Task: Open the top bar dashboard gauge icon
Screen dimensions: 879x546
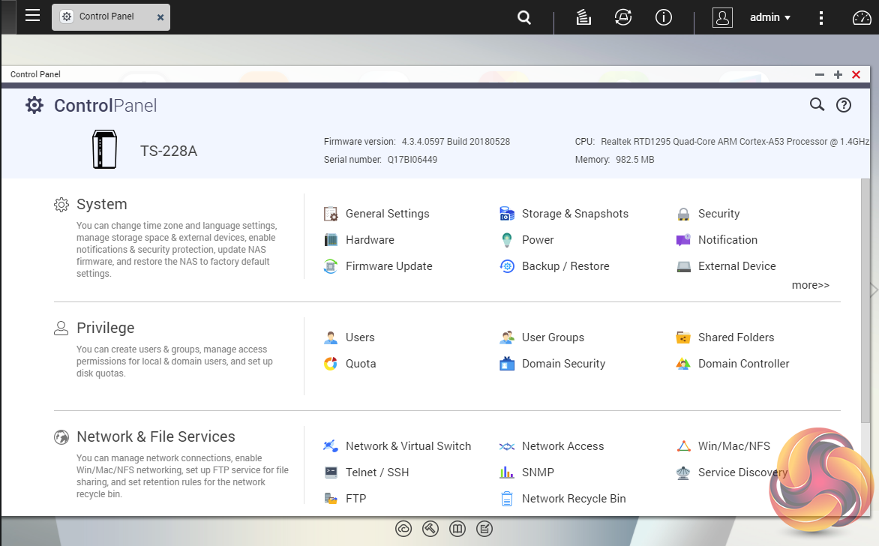Action: click(862, 17)
